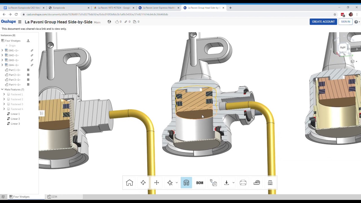Open the export options dropdown arrow
Viewport: 361px width, 203px height.
point(234,183)
